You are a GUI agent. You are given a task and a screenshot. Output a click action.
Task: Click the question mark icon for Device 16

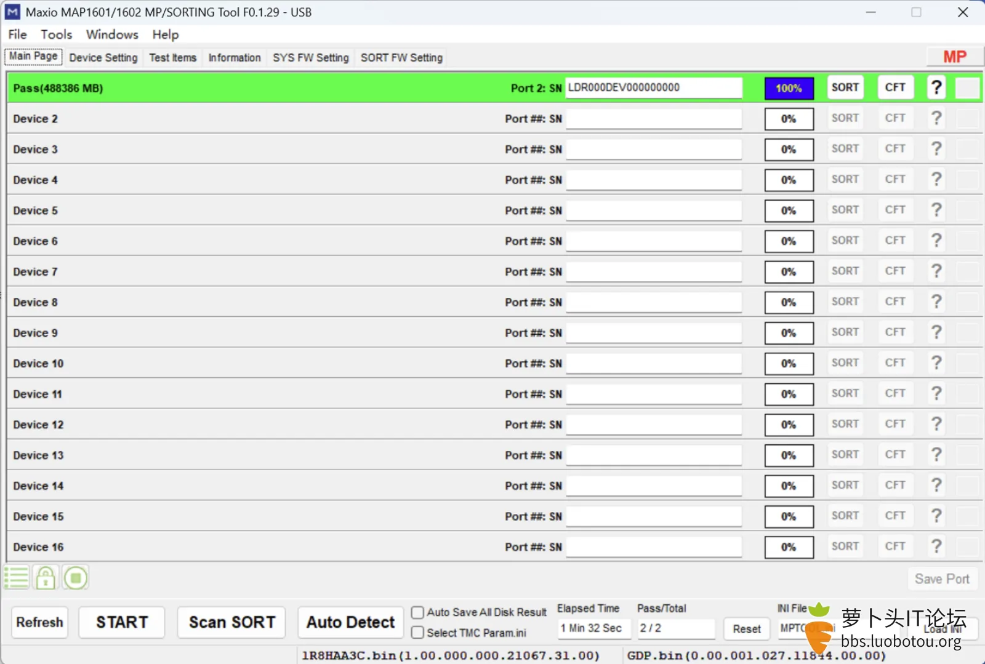(x=936, y=546)
